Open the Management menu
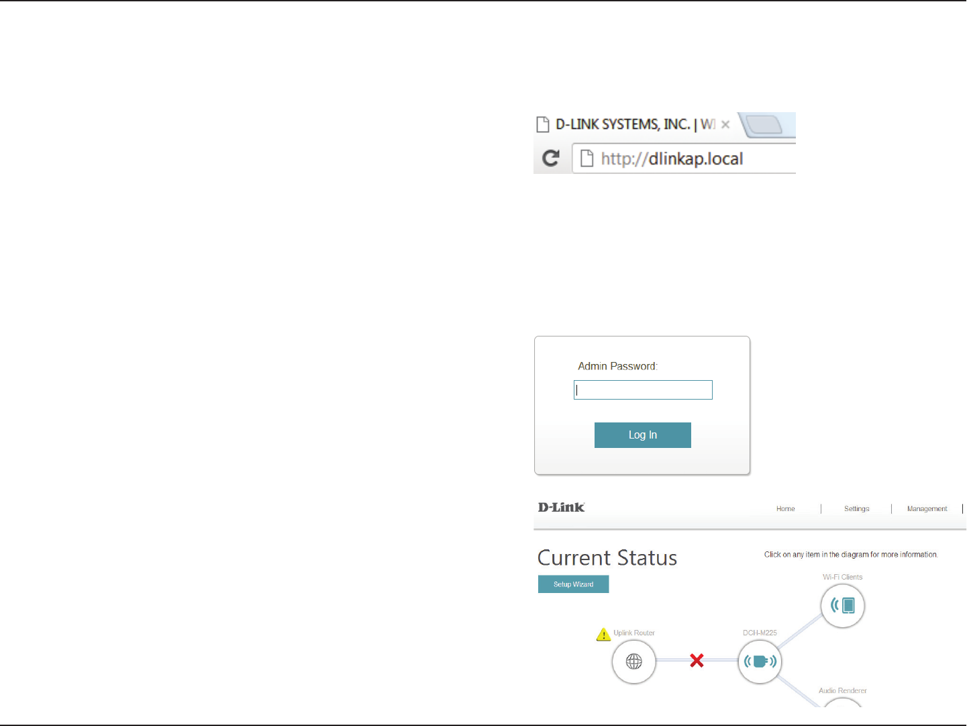This screenshot has height=726, width=967. click(927, 509)
